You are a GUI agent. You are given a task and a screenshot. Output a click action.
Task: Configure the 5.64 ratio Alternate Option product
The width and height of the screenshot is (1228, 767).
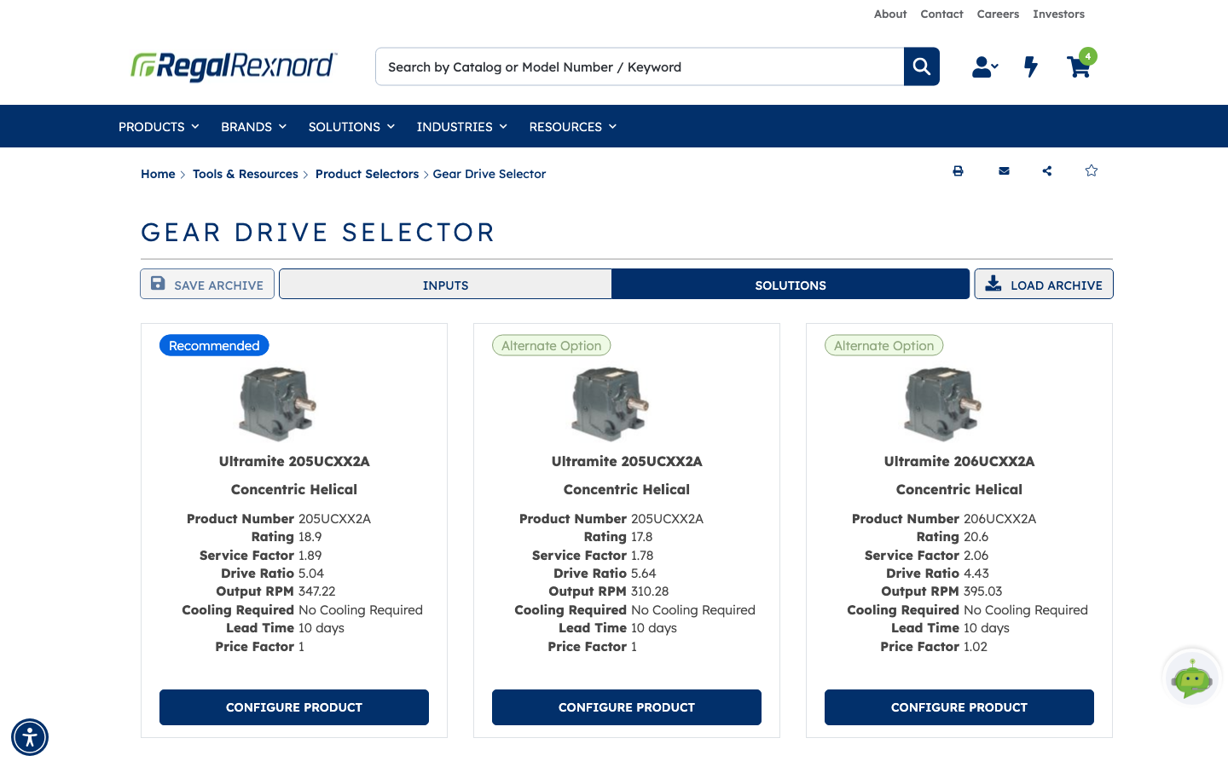tap(627, 707)
